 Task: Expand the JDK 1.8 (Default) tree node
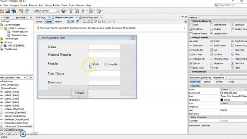(x=2, y=46)
